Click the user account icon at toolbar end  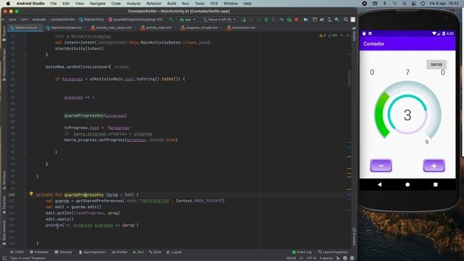click(x=353, y=20)
